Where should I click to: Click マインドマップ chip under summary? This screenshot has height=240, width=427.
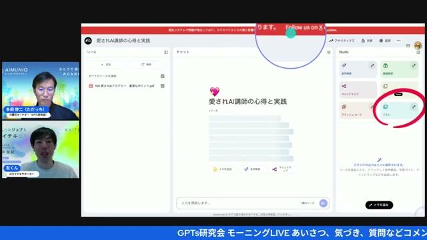[282, 169]
